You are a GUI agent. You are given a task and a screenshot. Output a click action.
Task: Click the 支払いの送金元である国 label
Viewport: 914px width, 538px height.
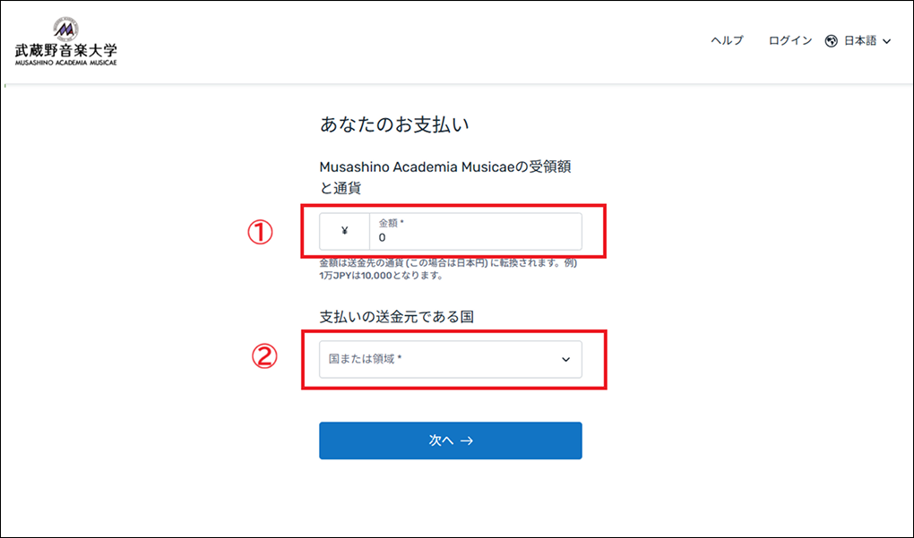pyautogui.click(x=396, y=317)
